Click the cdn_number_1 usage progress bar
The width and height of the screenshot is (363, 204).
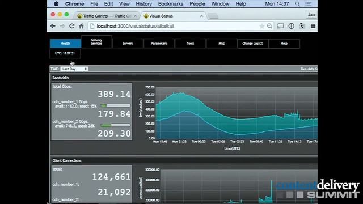115,105
